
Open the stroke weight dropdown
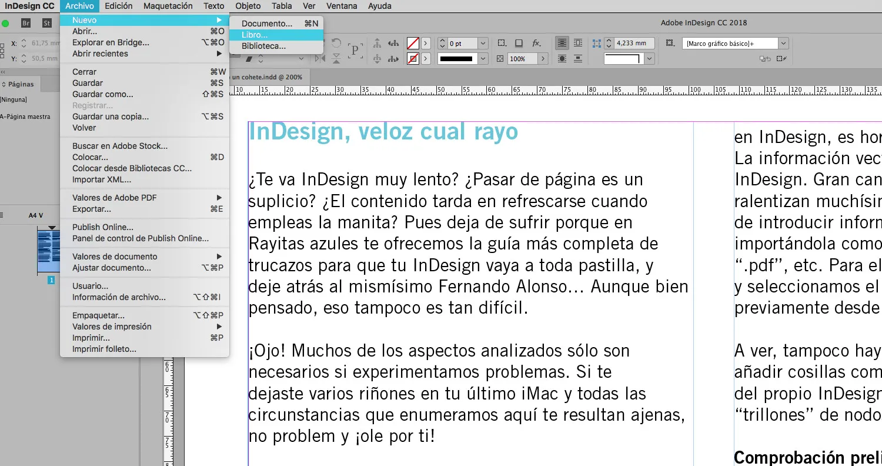coord(483,44)
